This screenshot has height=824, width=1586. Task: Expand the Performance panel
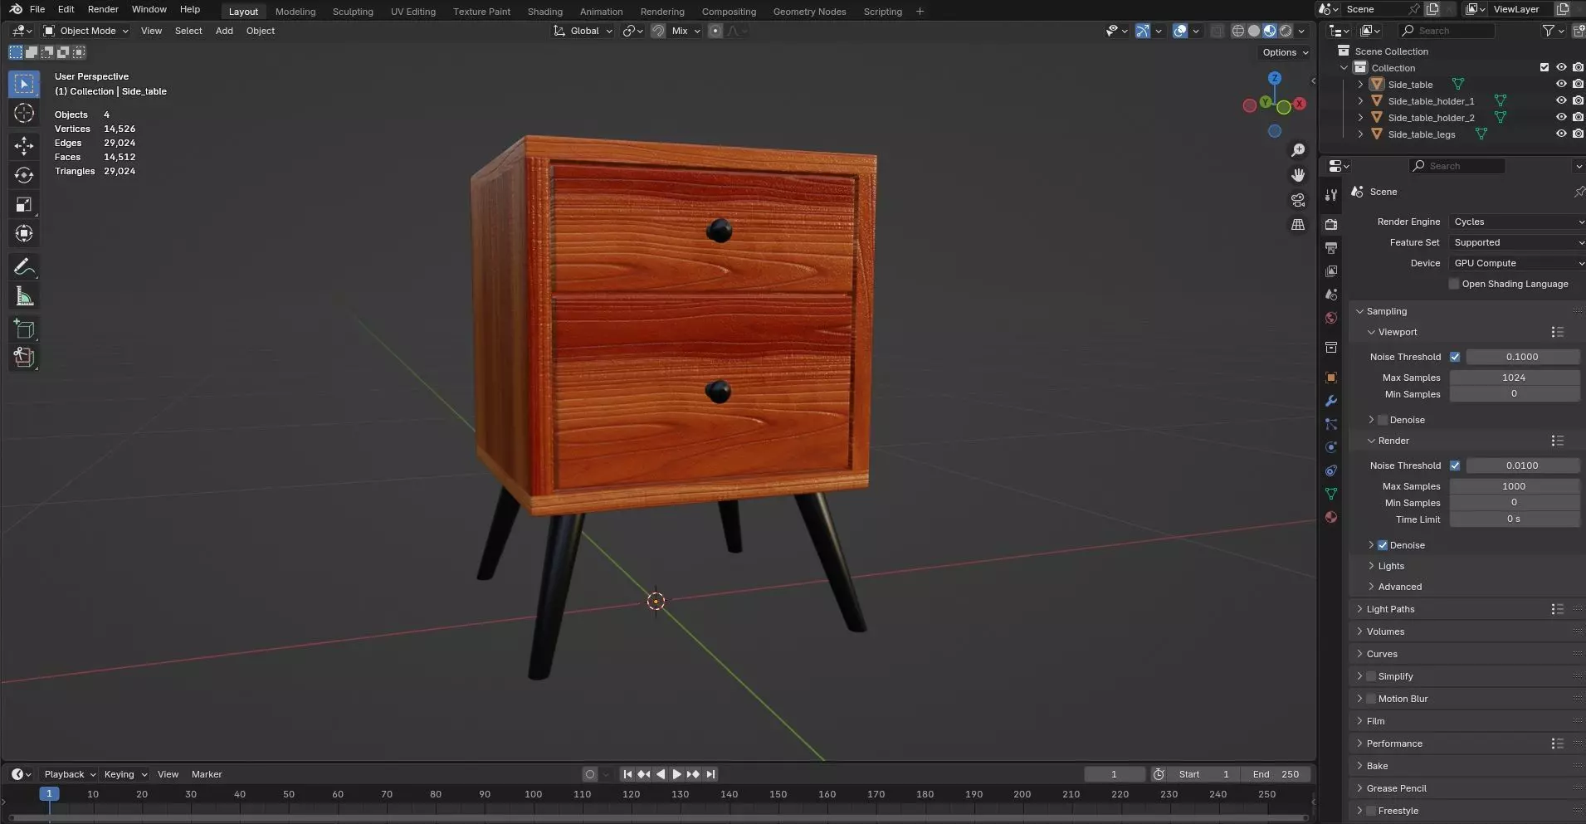point(1394,744)
